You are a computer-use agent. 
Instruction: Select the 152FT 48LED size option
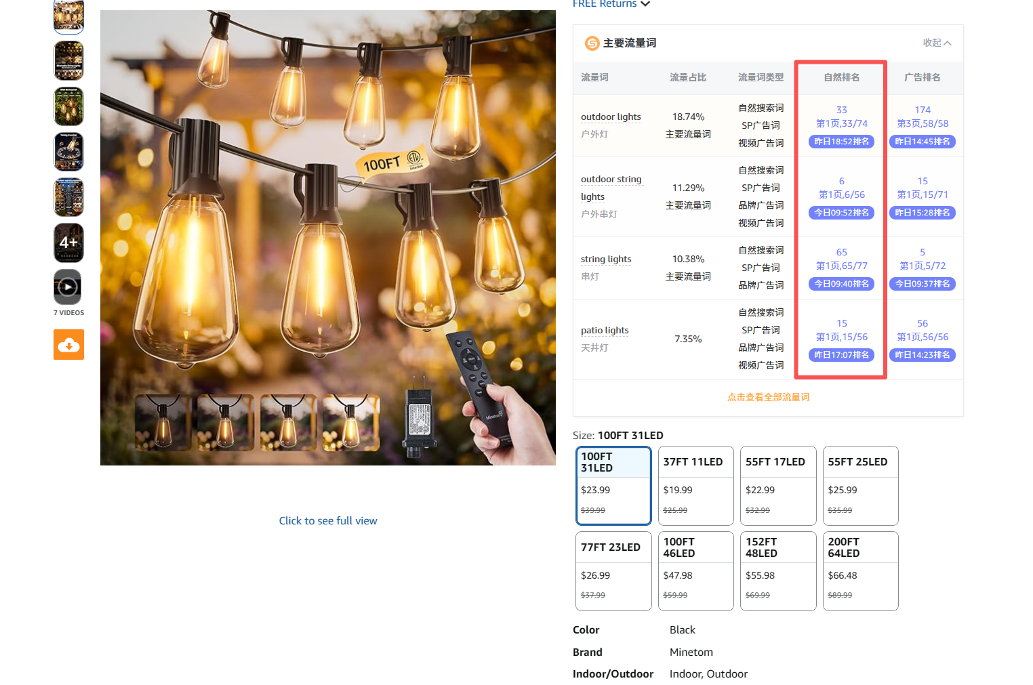coord(777,570)
